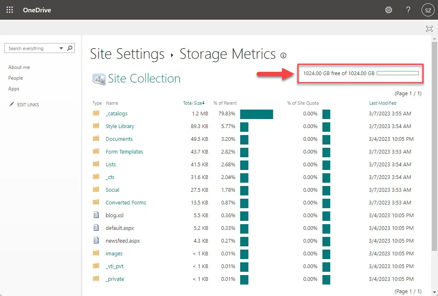Sort by Last Modified column header
438x296 pixels.
pos(382,103)
